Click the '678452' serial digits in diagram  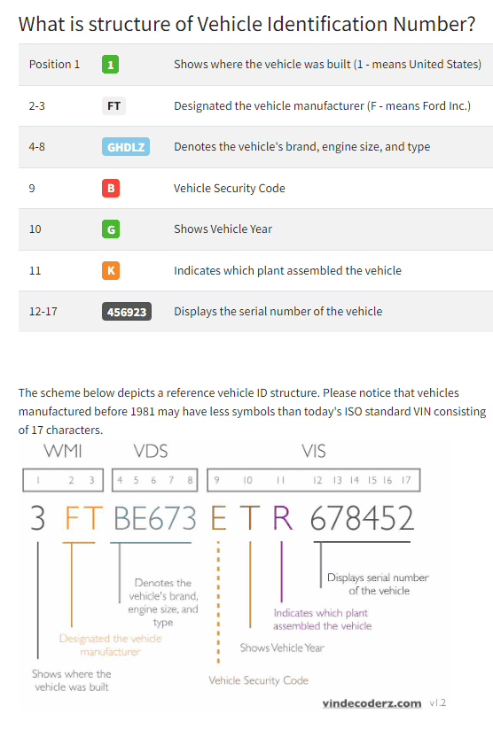click(x=362, y=518)
